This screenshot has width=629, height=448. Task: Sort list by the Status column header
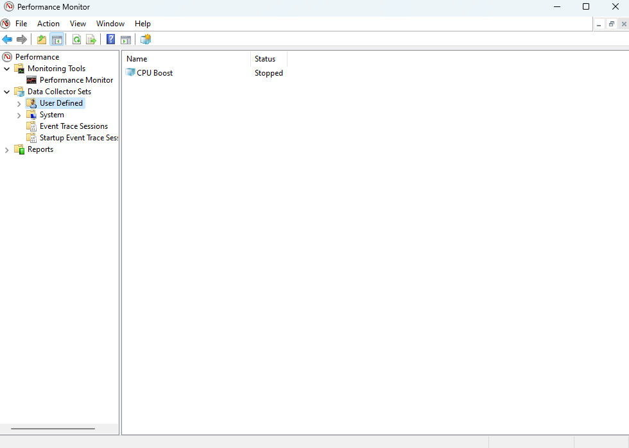pyautogui.click(x=265, y=59)
